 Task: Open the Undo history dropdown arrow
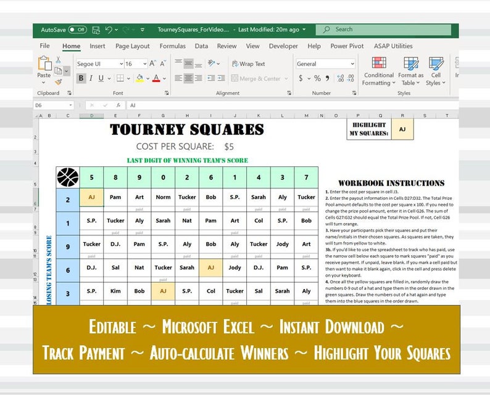pyautogui.click(x=116, y=30)
